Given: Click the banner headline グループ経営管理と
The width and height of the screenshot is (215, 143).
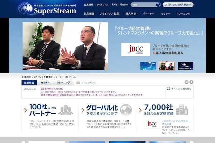Looking at the screenshot, I should 133,29.
